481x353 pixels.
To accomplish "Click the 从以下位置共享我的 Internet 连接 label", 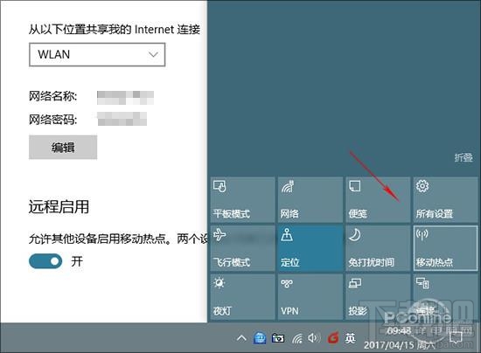I will [115, 30].
